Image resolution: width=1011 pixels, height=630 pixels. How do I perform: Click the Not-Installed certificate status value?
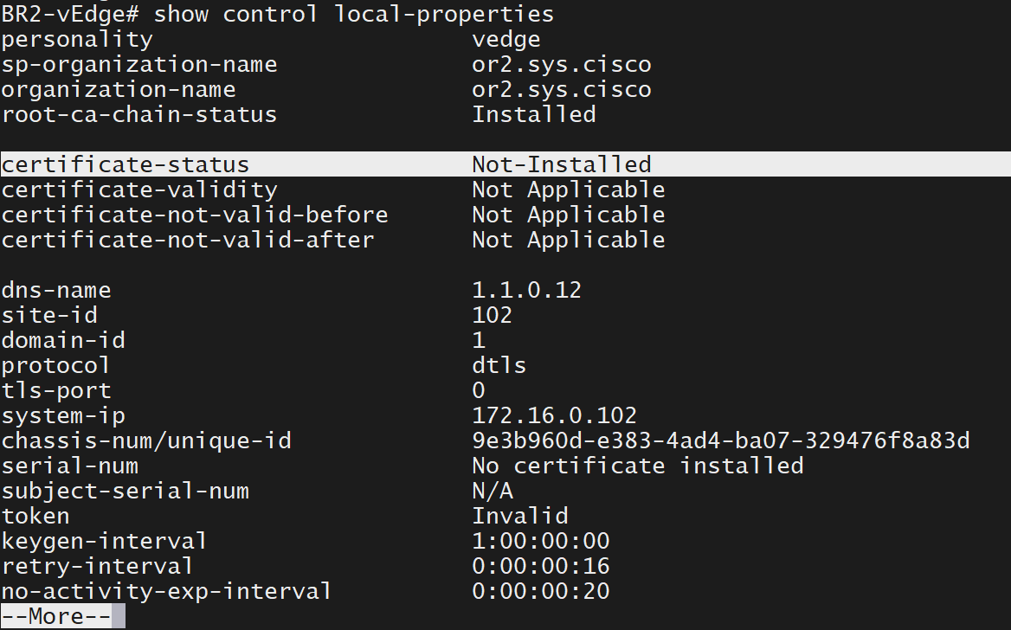[x=561, y=164]
